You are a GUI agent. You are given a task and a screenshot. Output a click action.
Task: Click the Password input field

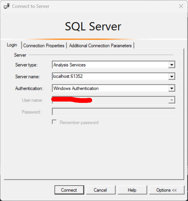pyautogui.click(x=114, y=112)
